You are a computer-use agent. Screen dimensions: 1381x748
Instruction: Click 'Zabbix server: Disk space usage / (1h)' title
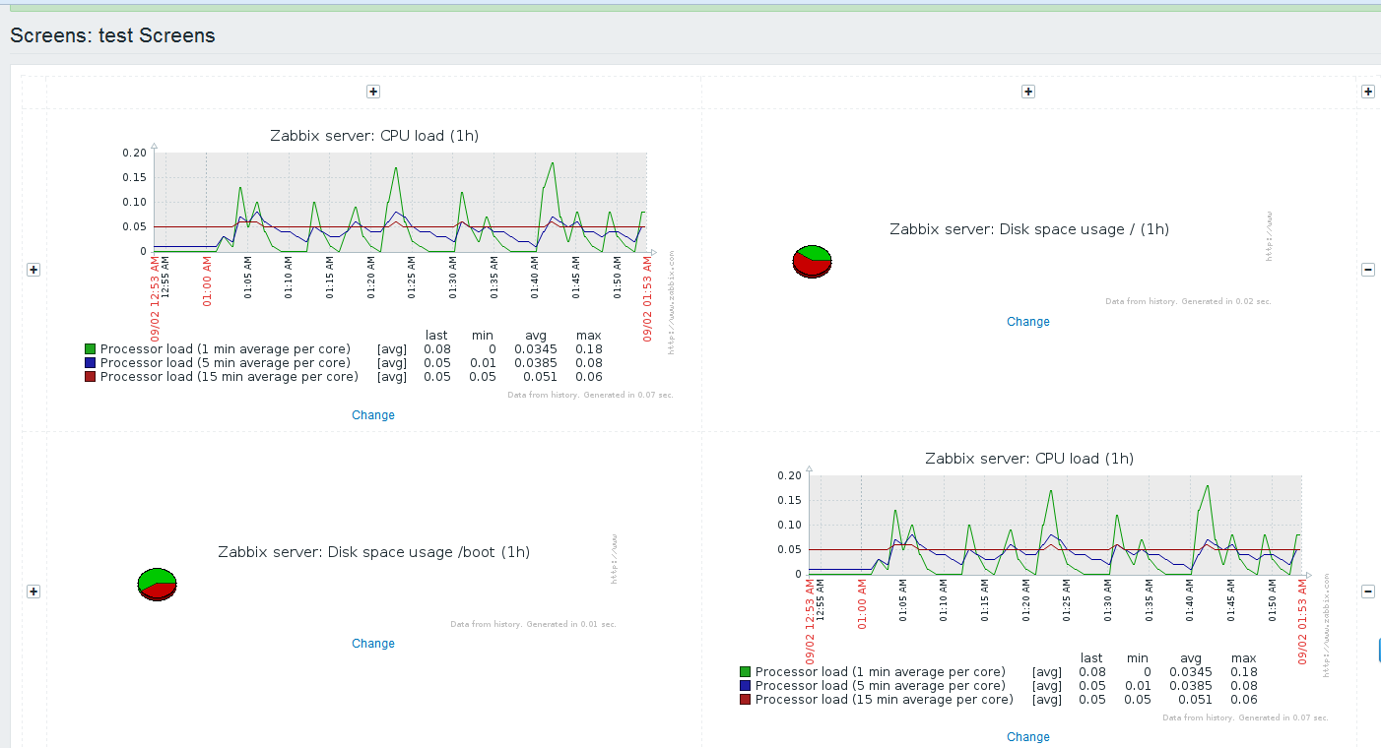pos(1029,229)
